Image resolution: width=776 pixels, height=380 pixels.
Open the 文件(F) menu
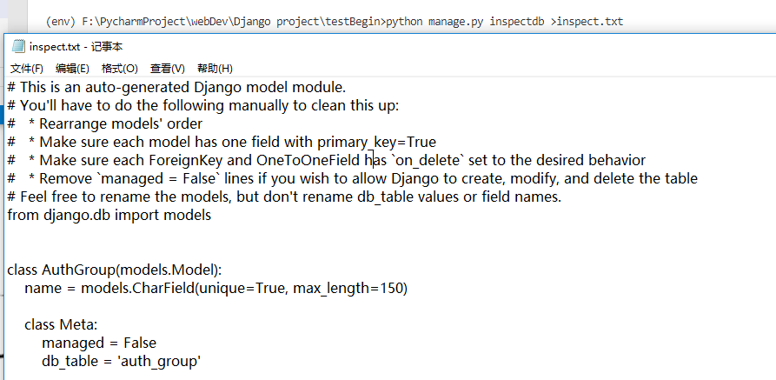coord(27,68)
